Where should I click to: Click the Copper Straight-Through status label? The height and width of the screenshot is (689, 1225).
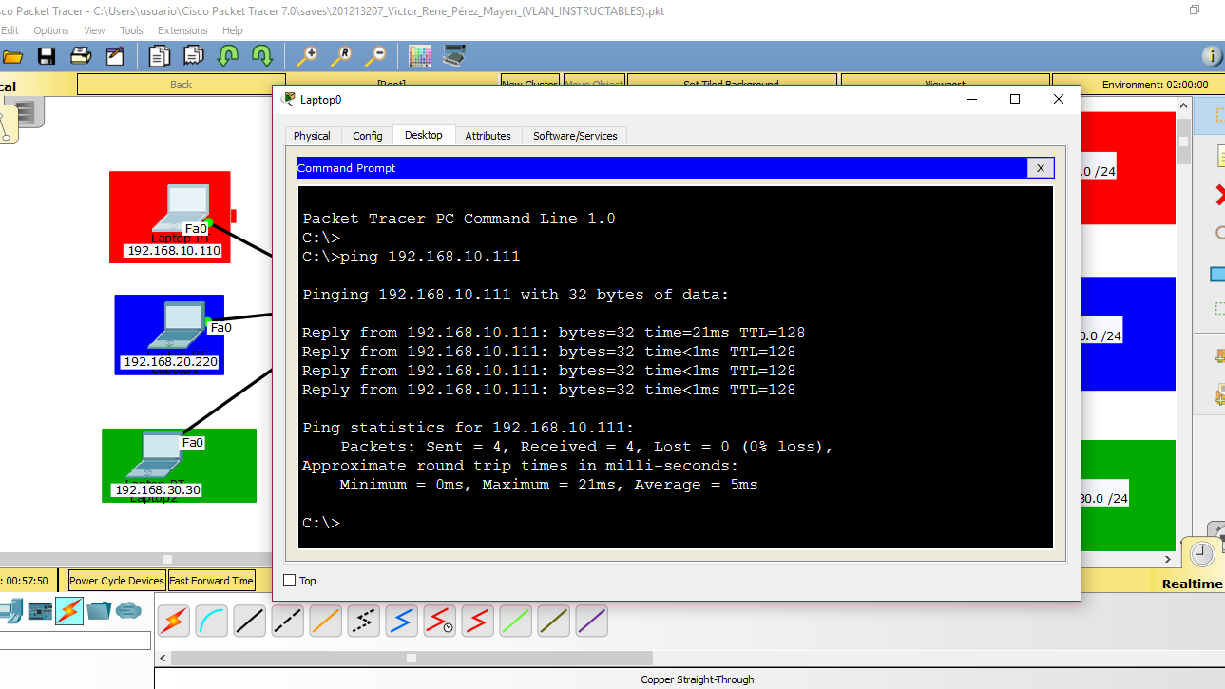pyautogui.click(x=698, y=679)
